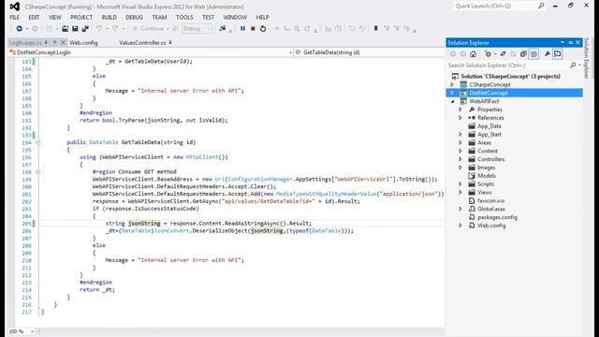Open the EDIT menu
The height and width of the screenshot is (337, 599).
[x=34, y=17]
